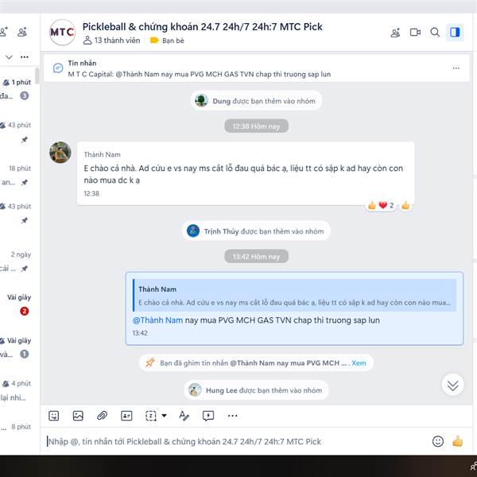
Task: Open text formatting with the pen icon
Action: click(x=184, y=416)
